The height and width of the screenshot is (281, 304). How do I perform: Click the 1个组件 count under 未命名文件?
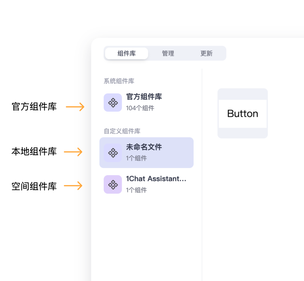point(137,158)
